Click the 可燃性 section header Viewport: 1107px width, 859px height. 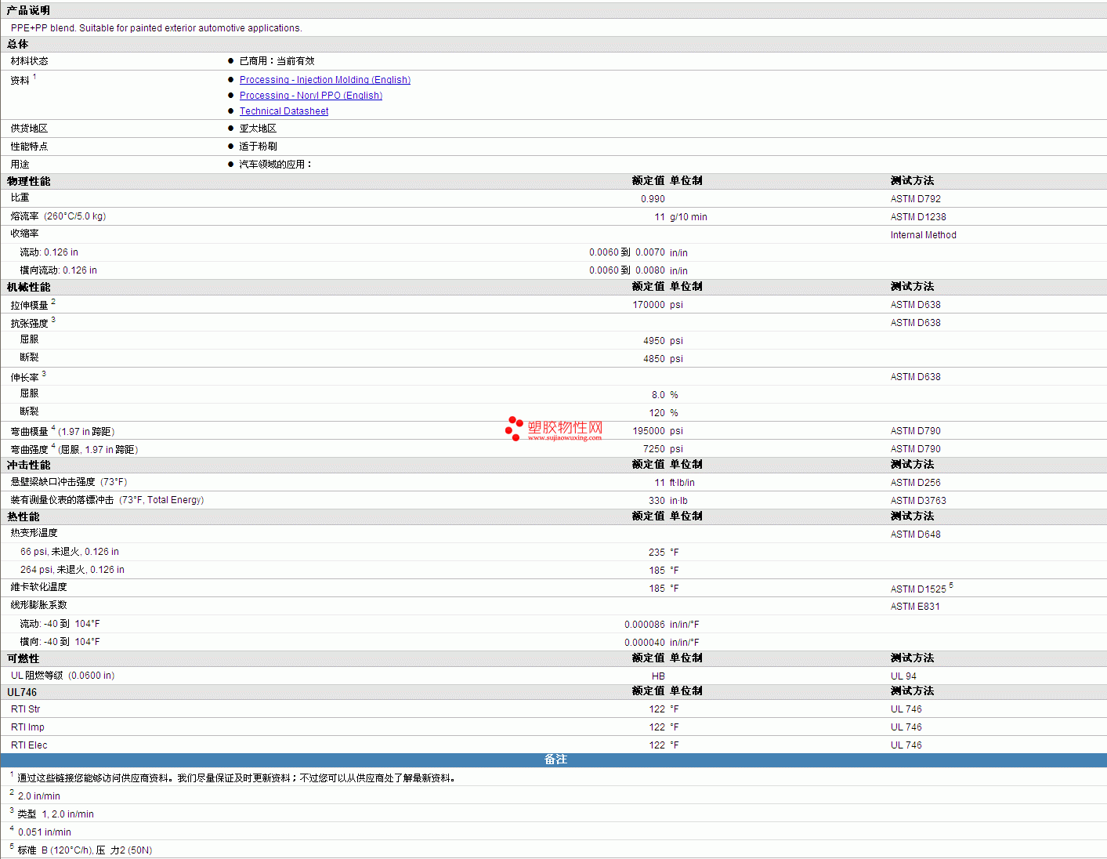point(23,658)
